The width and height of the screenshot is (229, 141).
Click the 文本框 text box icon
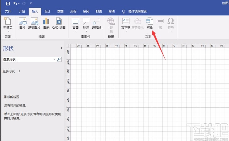coord(126,21)
